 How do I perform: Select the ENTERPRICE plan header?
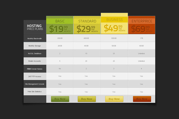(142, 21)
